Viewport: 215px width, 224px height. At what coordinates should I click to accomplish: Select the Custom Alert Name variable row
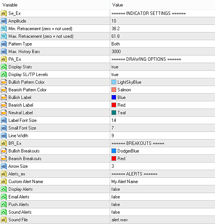point(55,182)
